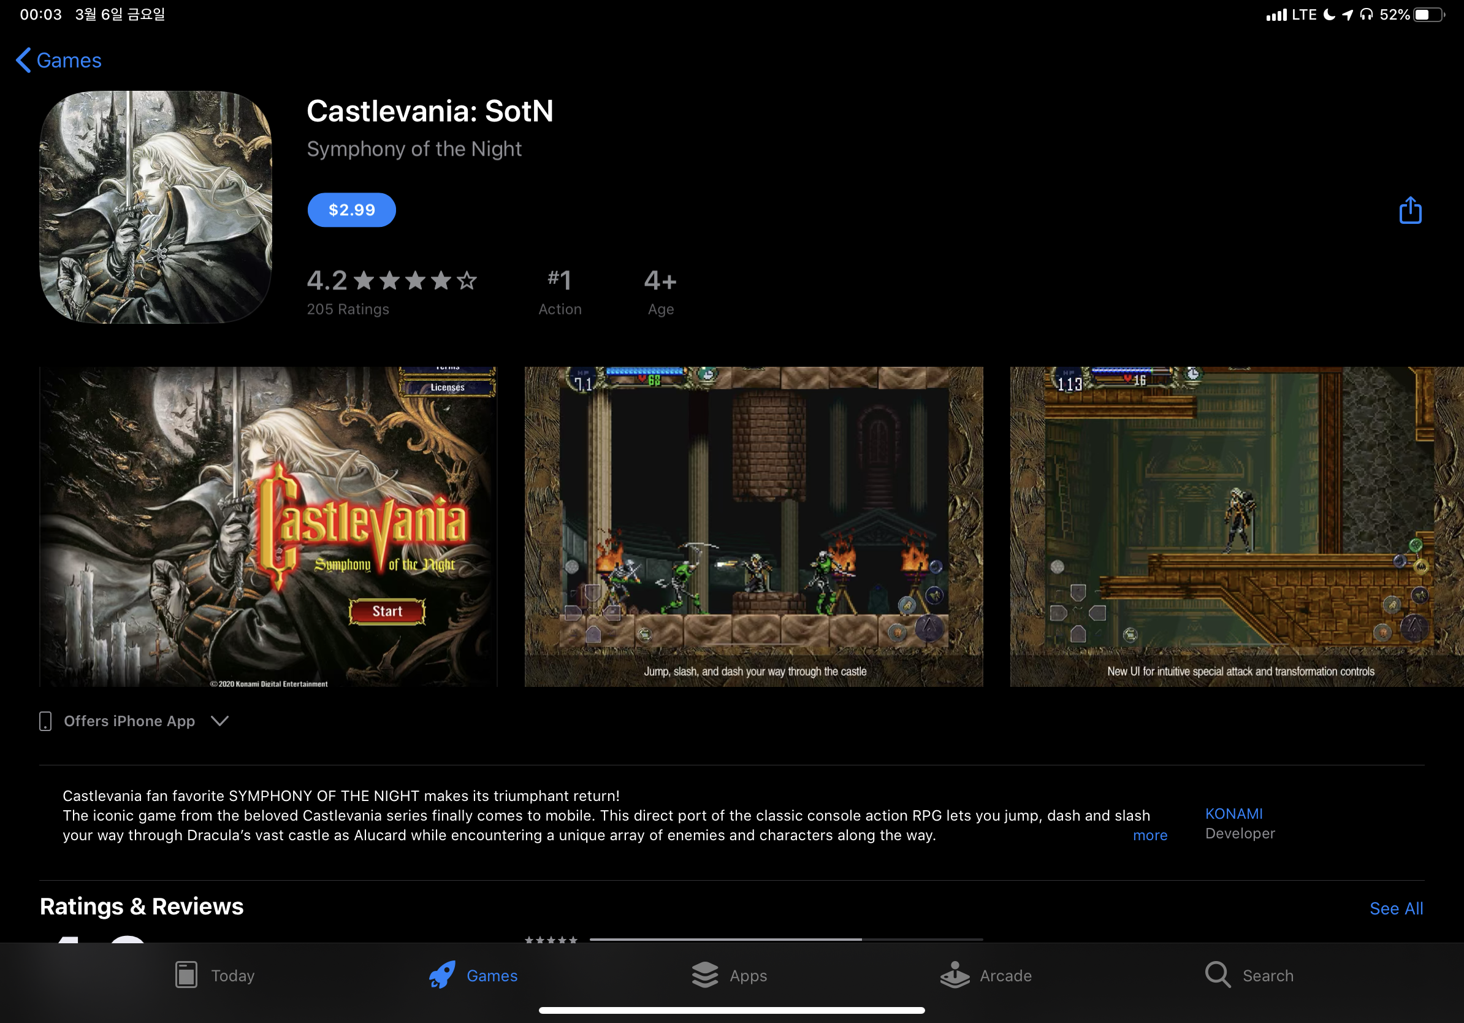Buy the game for $2.99
The width and height of the screenshot is (1464, 1023).
click(351, 210)
